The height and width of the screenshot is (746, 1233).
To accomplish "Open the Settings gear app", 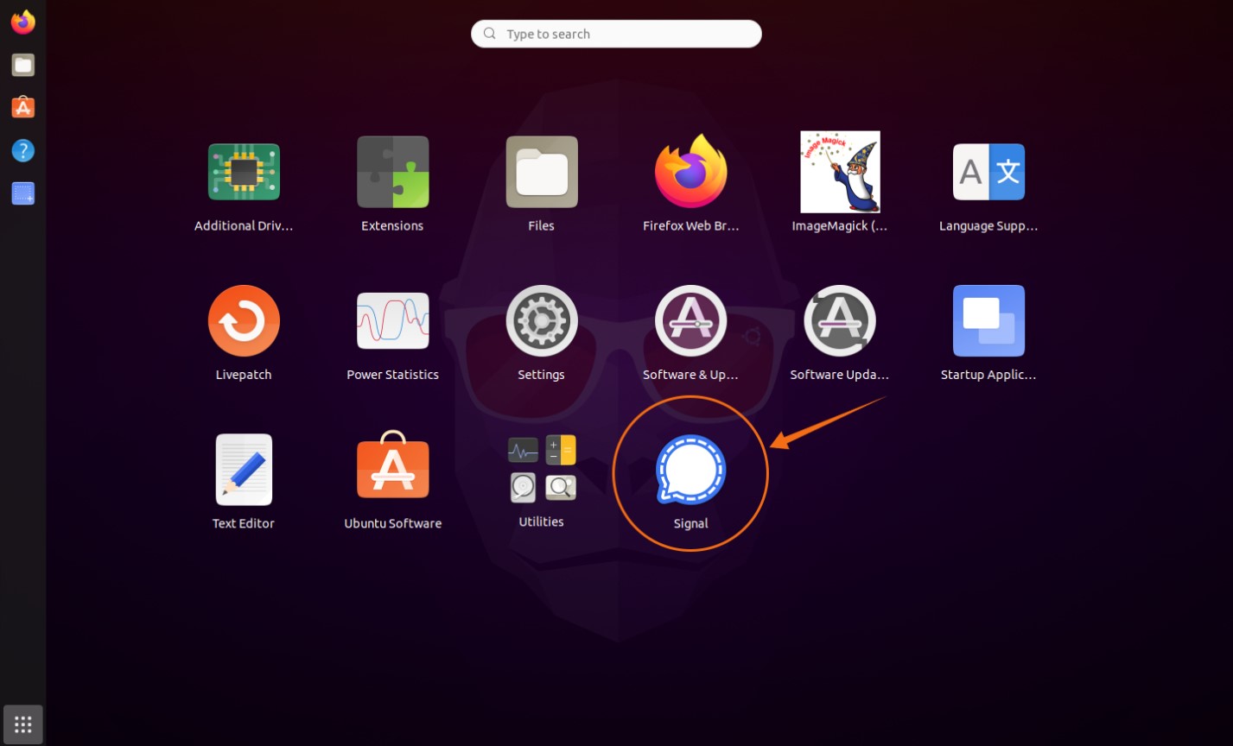I will 542,320.
